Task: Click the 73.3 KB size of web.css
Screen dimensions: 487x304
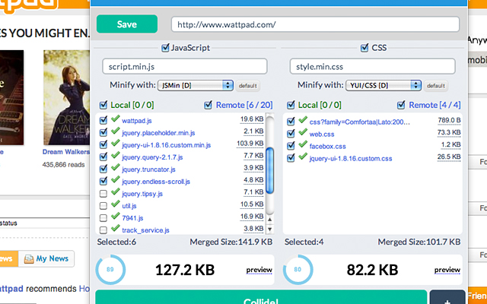Action: click(449, 132)
